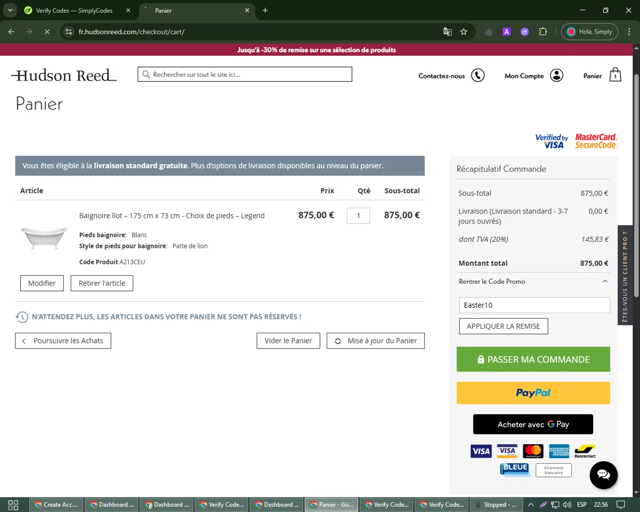Click the Contactez-nous phone icon

pyautogui.click(x=478, y=76)
